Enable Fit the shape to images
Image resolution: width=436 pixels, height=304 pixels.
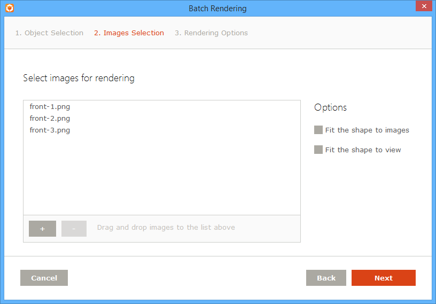(x=318, y=130)
